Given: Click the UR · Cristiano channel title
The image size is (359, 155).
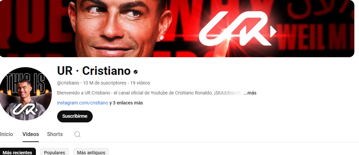Looking at the screenshot, I should (x=94, y=71).
